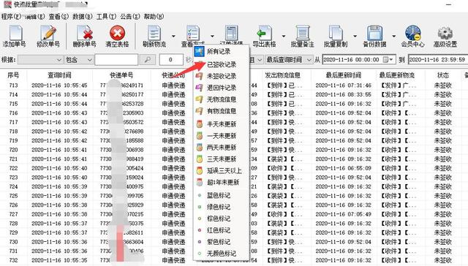Open 高级设置 gear icon

click(445, 33)
